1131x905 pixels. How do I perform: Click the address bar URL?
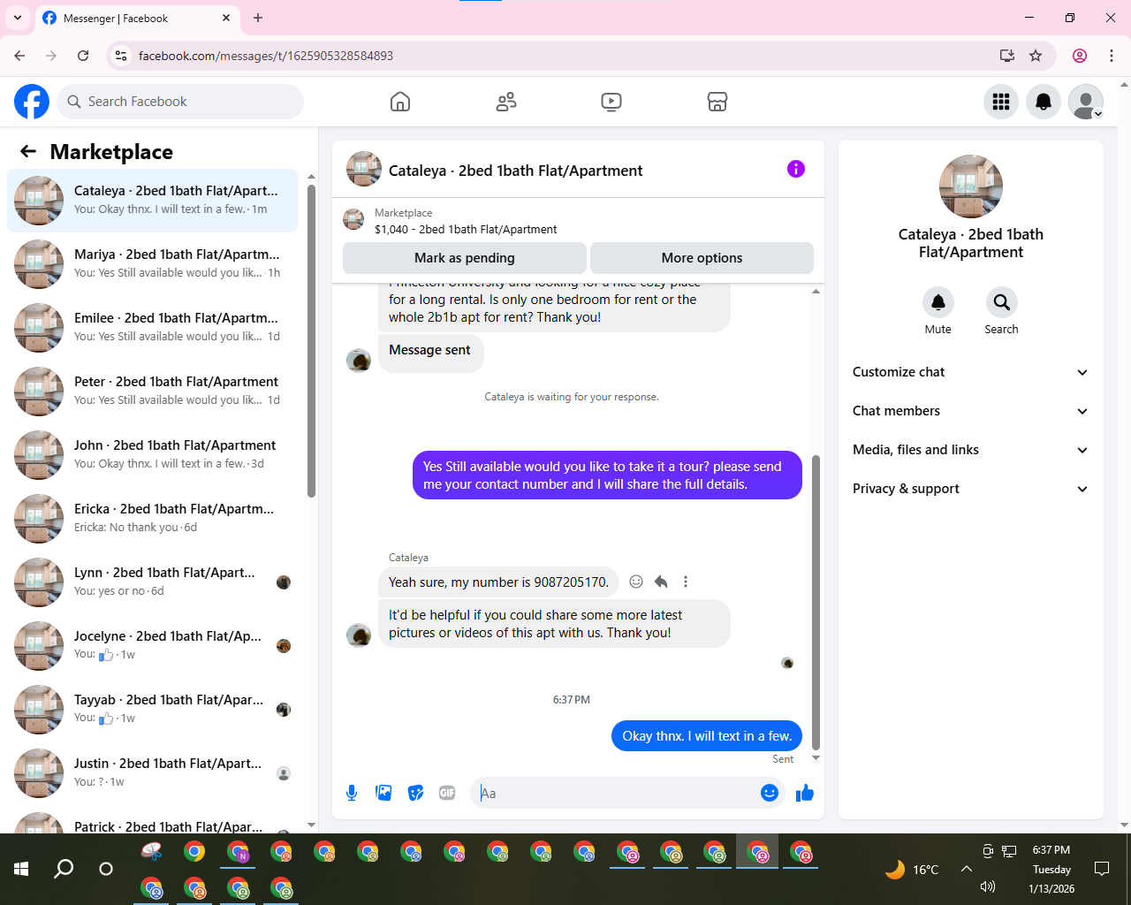pos(265,56)
